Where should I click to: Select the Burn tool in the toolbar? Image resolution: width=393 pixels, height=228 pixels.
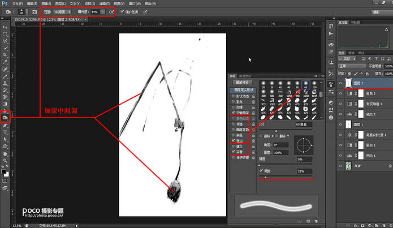[5, 117]
